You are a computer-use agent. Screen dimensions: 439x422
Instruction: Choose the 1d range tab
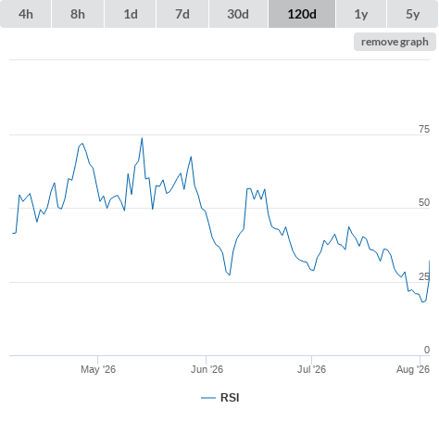[131, 14]
